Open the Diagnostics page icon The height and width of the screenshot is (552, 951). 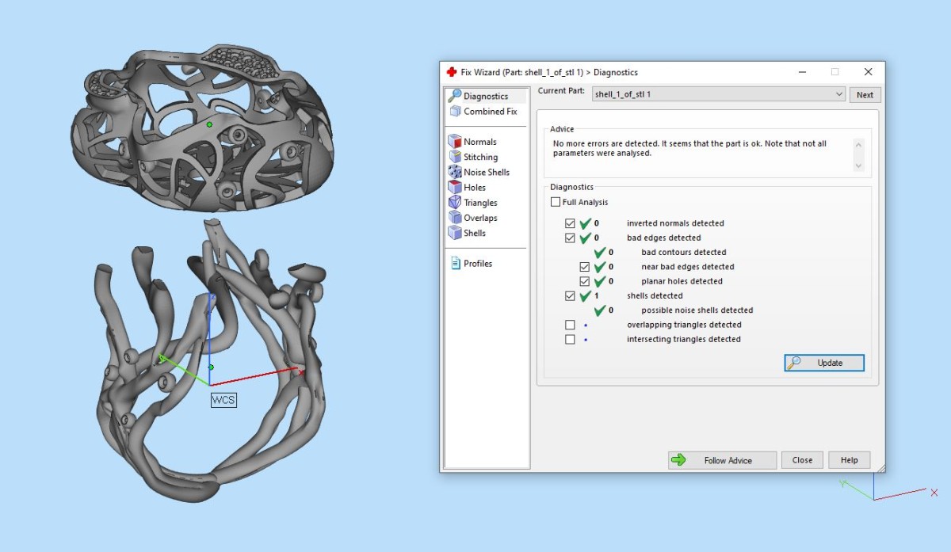coord(455,96)
